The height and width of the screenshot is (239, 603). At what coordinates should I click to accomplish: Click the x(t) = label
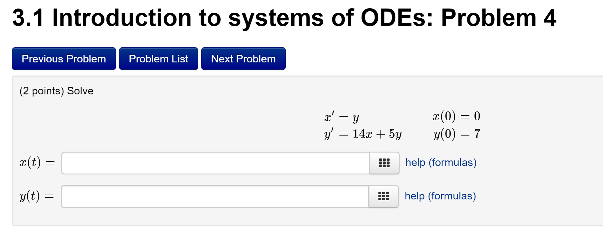pos(37,162)
